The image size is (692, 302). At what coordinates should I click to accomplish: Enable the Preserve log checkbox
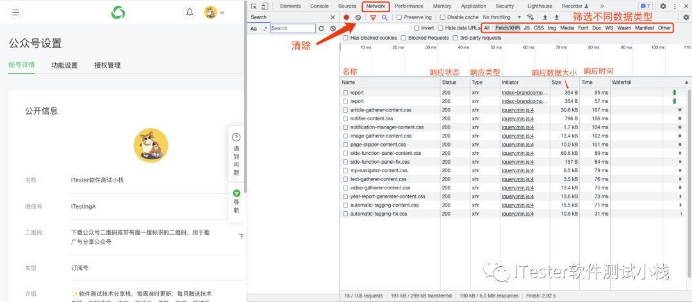point(399,17)
